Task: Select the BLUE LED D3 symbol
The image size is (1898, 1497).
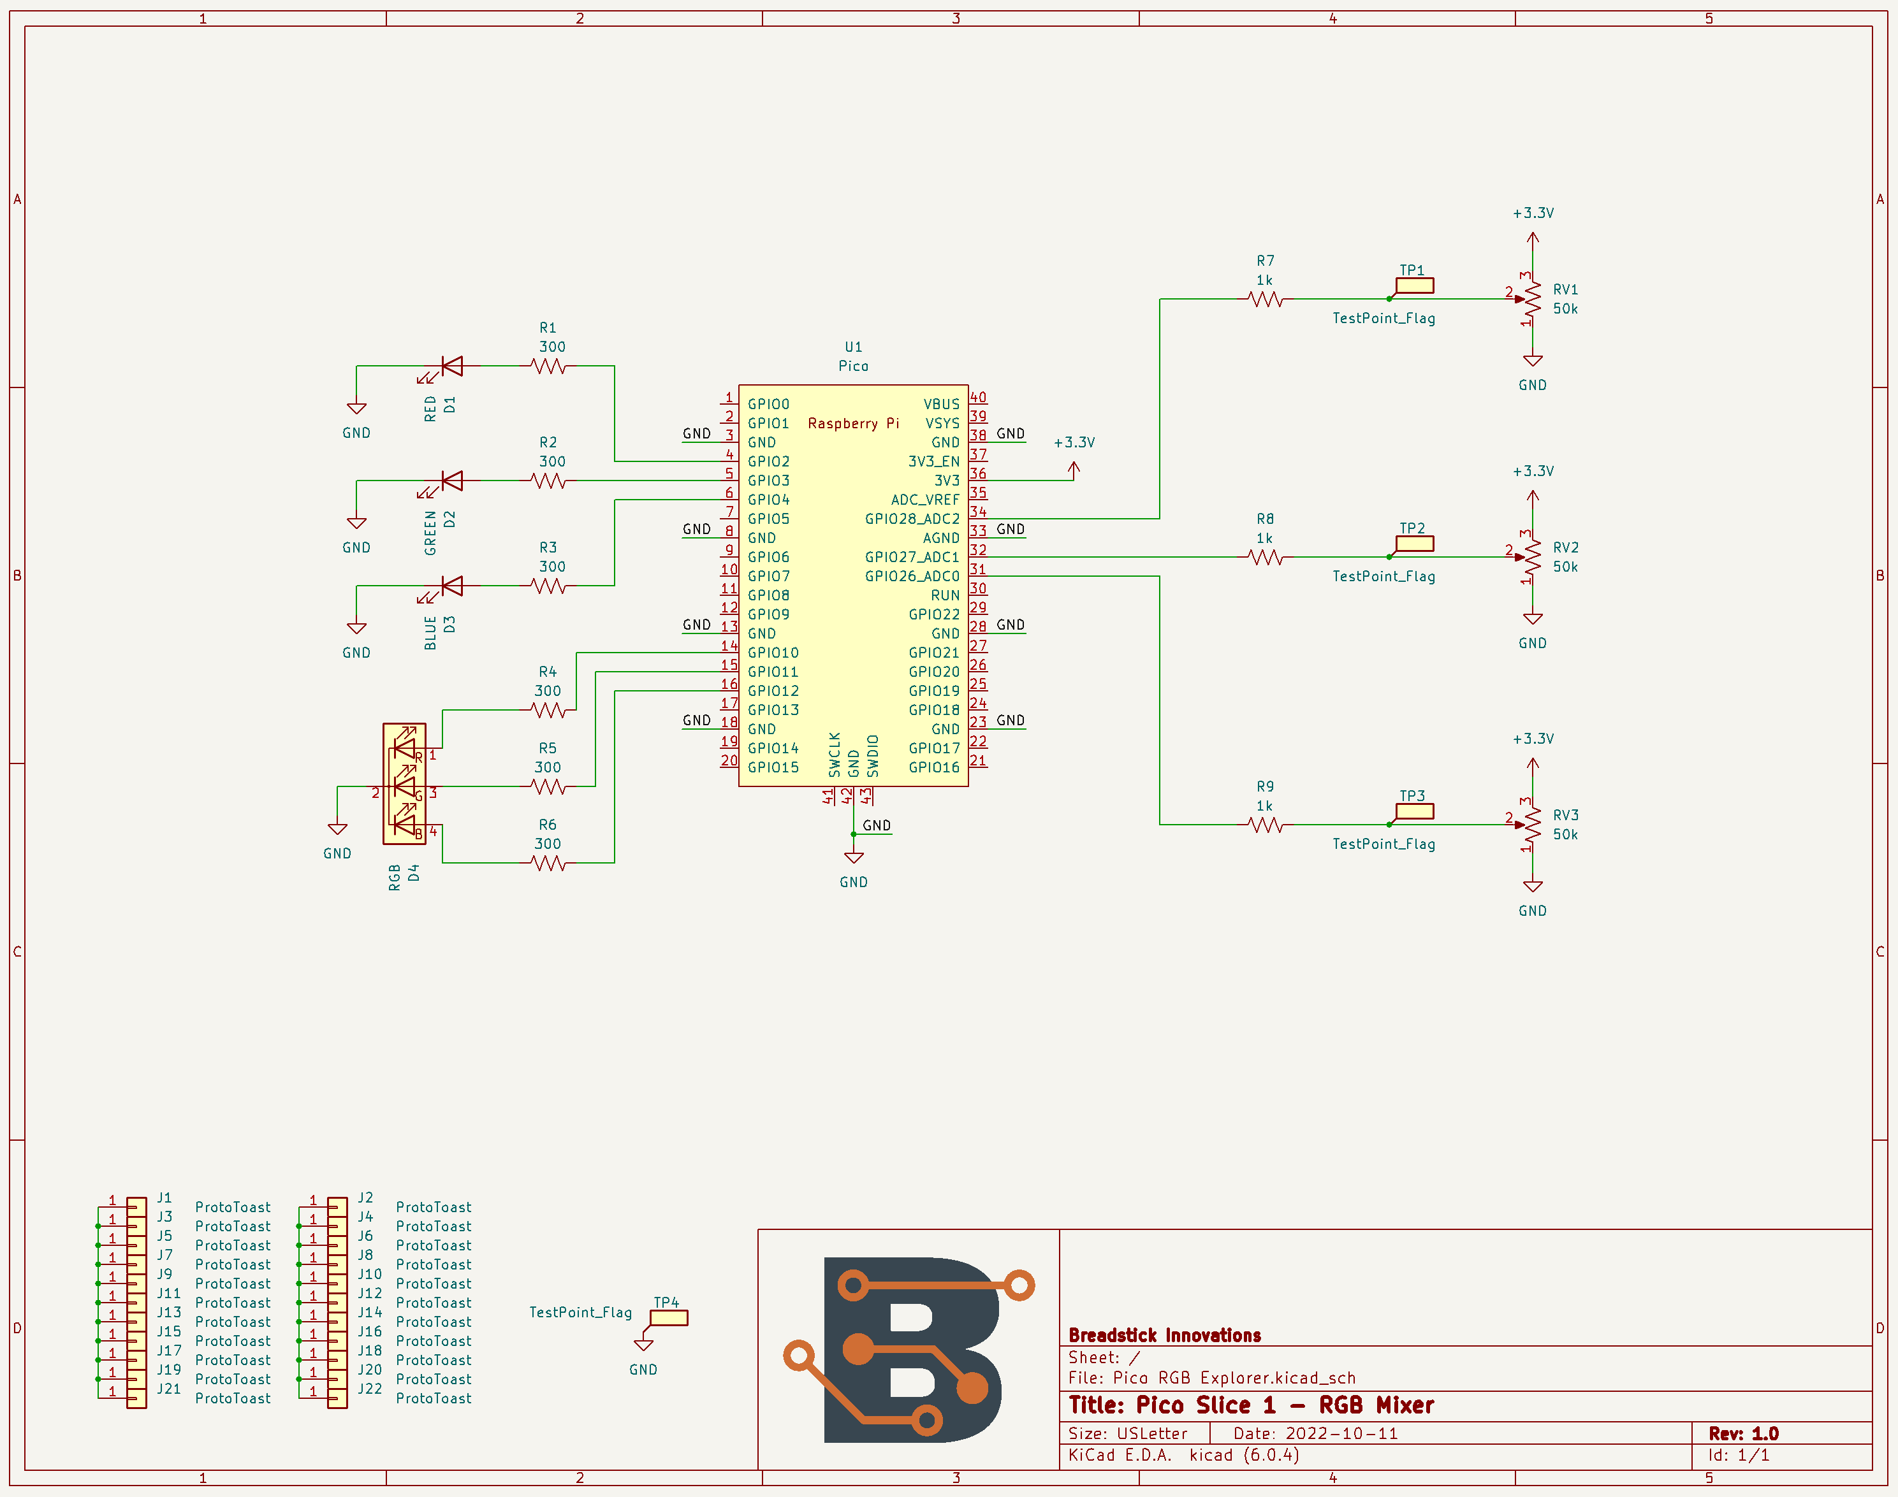Action: pos(451,586)
